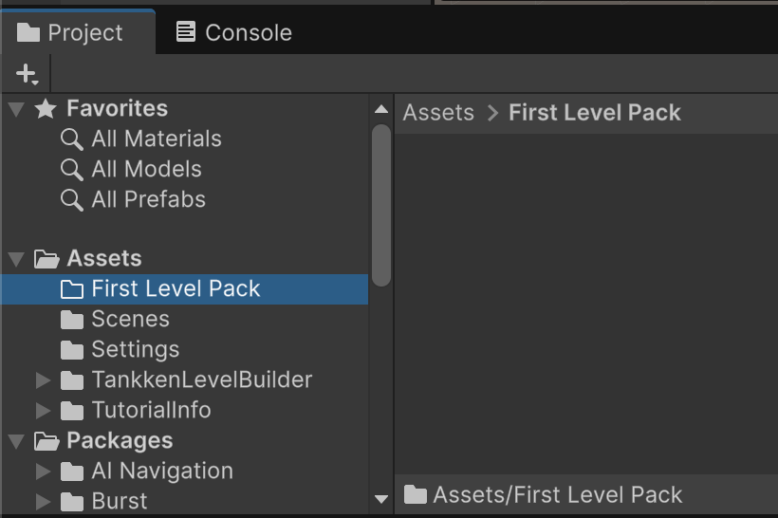This screenshot has height=518, width=778.
Task: Select the Burst package folder
Action: tap(103, 501)
